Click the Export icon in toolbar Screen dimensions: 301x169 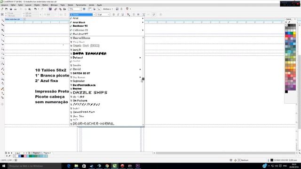coord(60,9)
